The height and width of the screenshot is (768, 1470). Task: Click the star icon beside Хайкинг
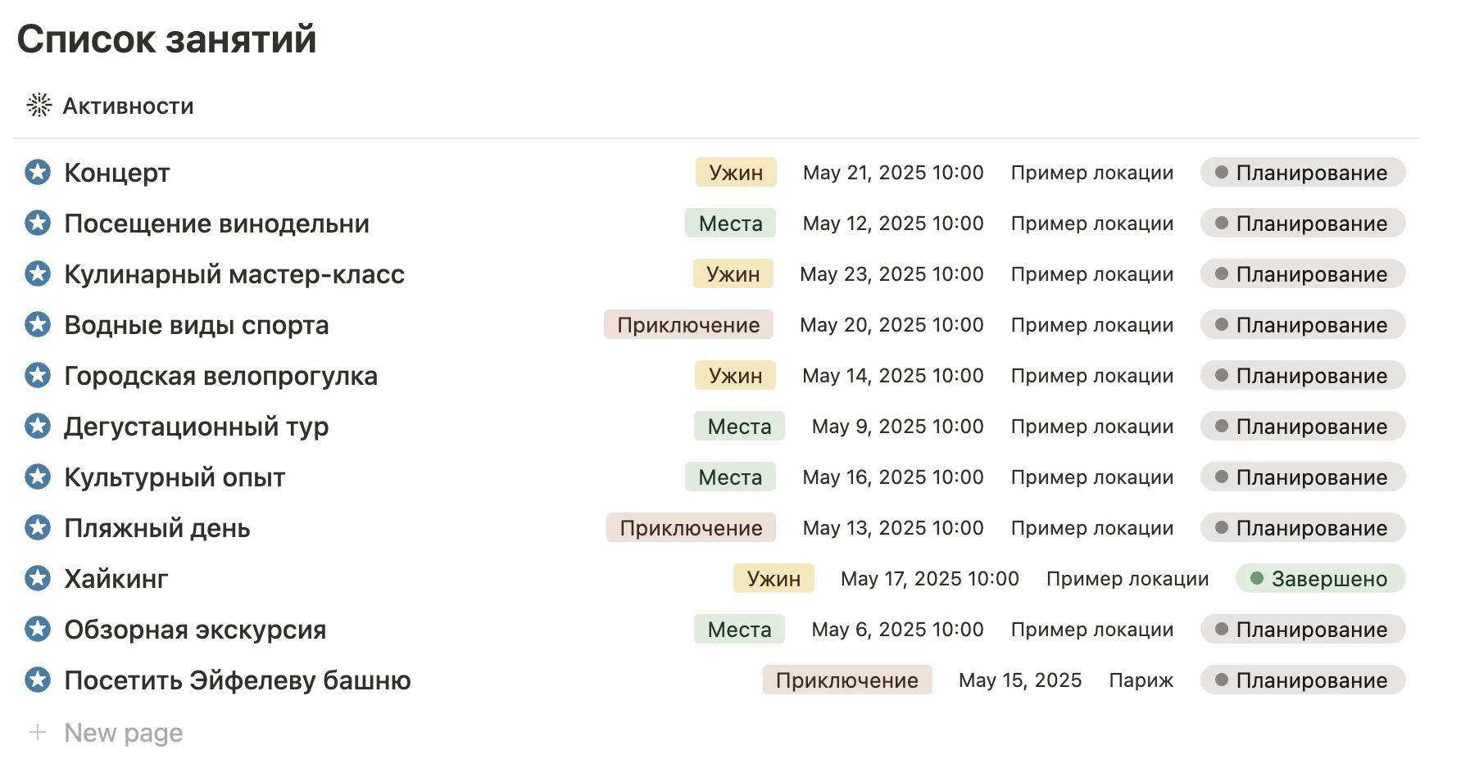38,578
